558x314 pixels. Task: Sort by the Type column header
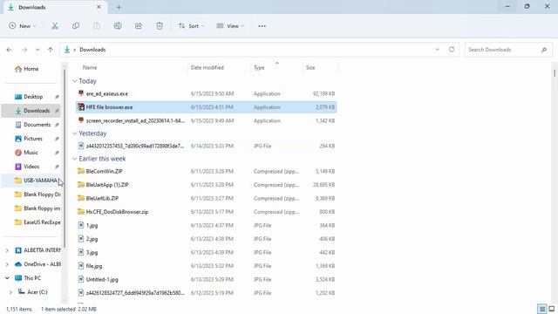pyautogui.click(x=259, y=67)
